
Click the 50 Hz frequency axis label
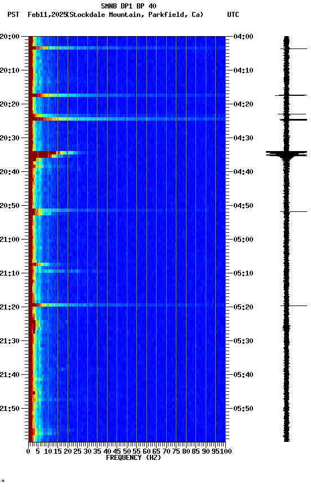[x=127, y=451]
